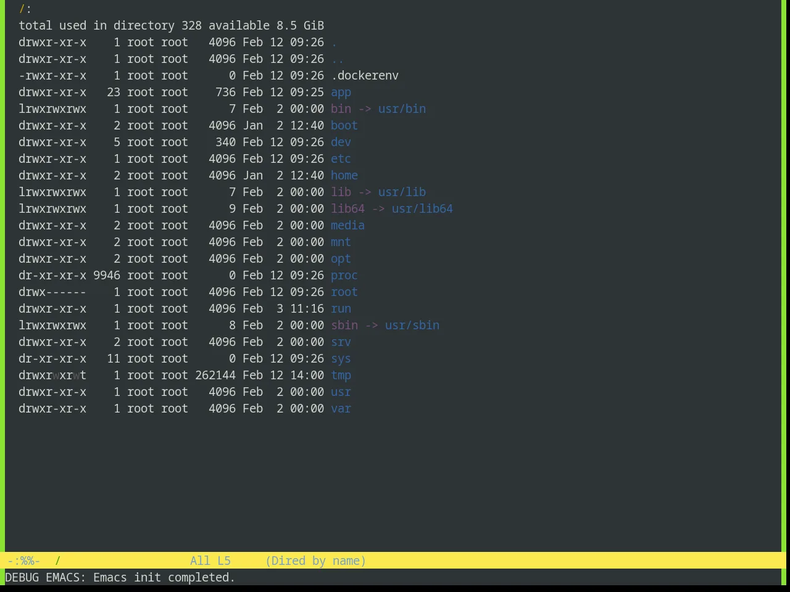Click the root directory name
Image resolution: width=790 pixels, height=592 pixels.
click(344, 292)
